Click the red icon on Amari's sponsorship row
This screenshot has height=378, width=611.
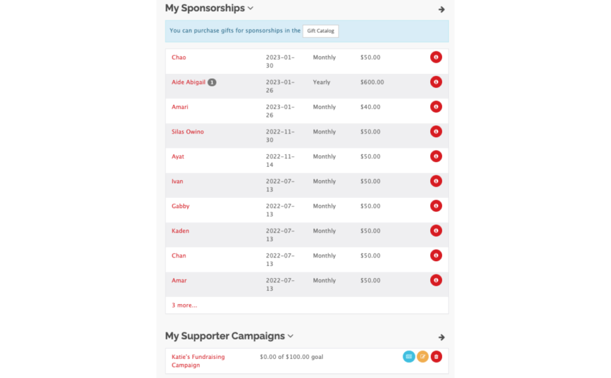(x=436, y=107)
